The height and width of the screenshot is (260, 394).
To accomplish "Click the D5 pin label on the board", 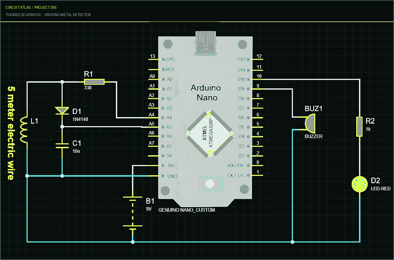I will [x=241, y=127].
